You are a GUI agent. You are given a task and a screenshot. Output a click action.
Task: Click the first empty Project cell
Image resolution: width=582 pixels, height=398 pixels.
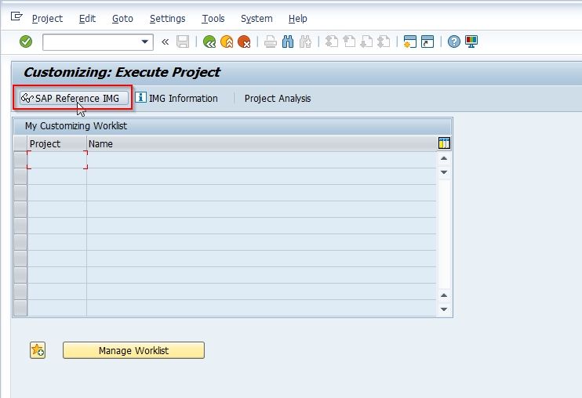point(57,160)
